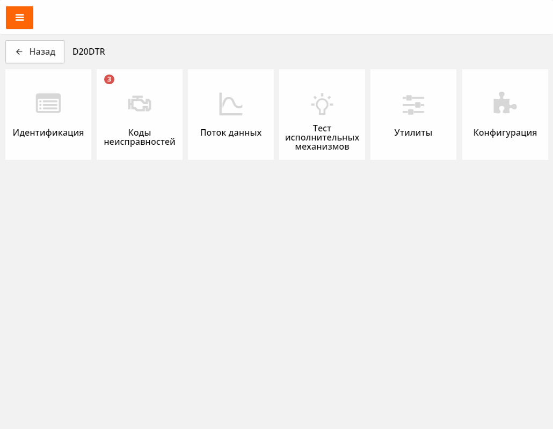Click the Назад back button

tap(35, 52)
